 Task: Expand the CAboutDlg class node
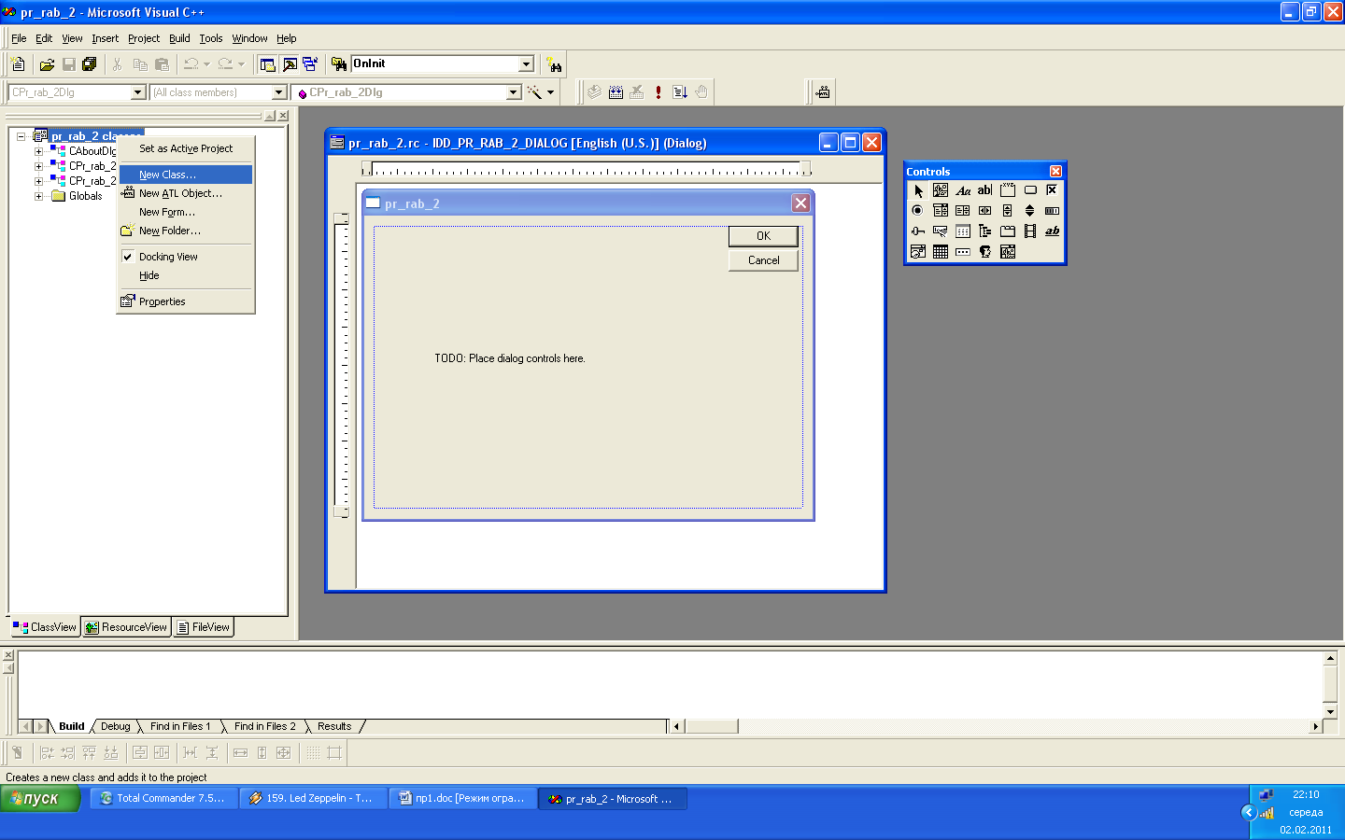click(x=38, y=151)
